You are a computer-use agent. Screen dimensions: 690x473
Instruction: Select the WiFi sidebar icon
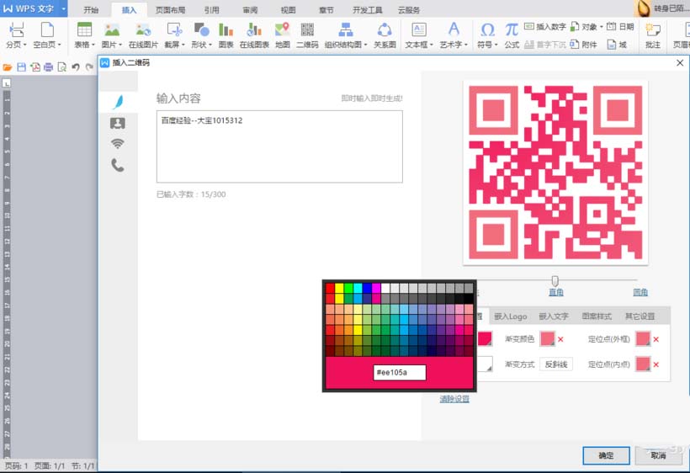pos(118,143)
